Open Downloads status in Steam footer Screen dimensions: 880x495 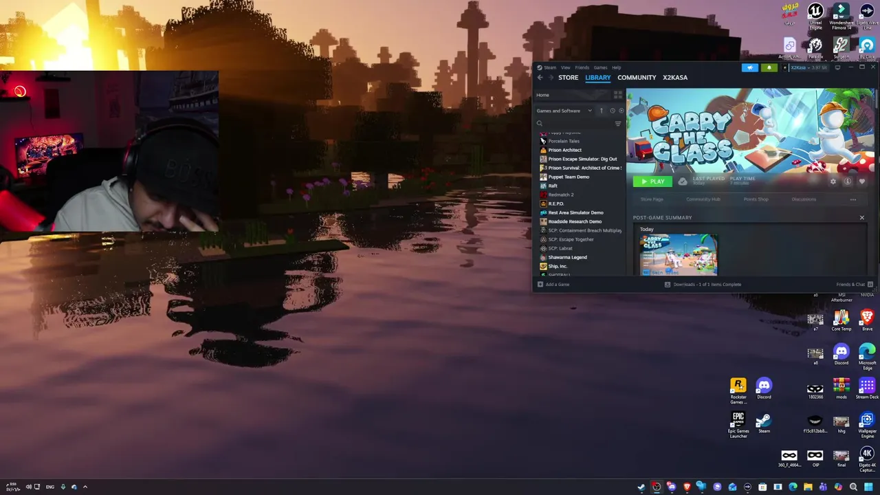coord(703,285)
